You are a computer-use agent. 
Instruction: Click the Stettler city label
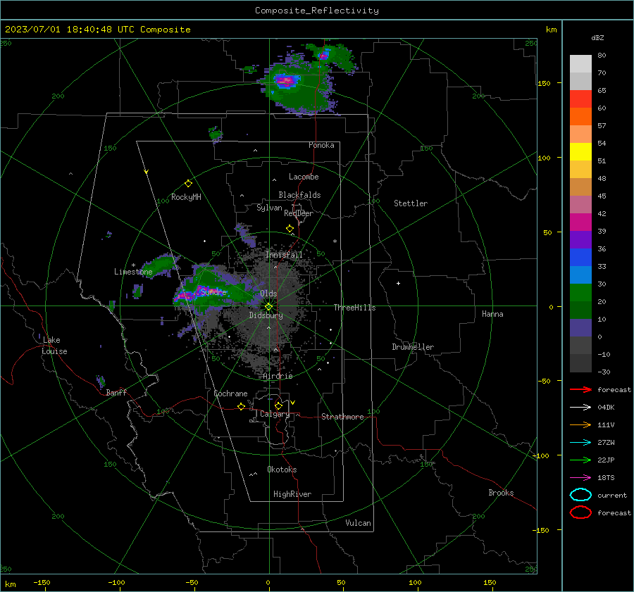[411, 203]
